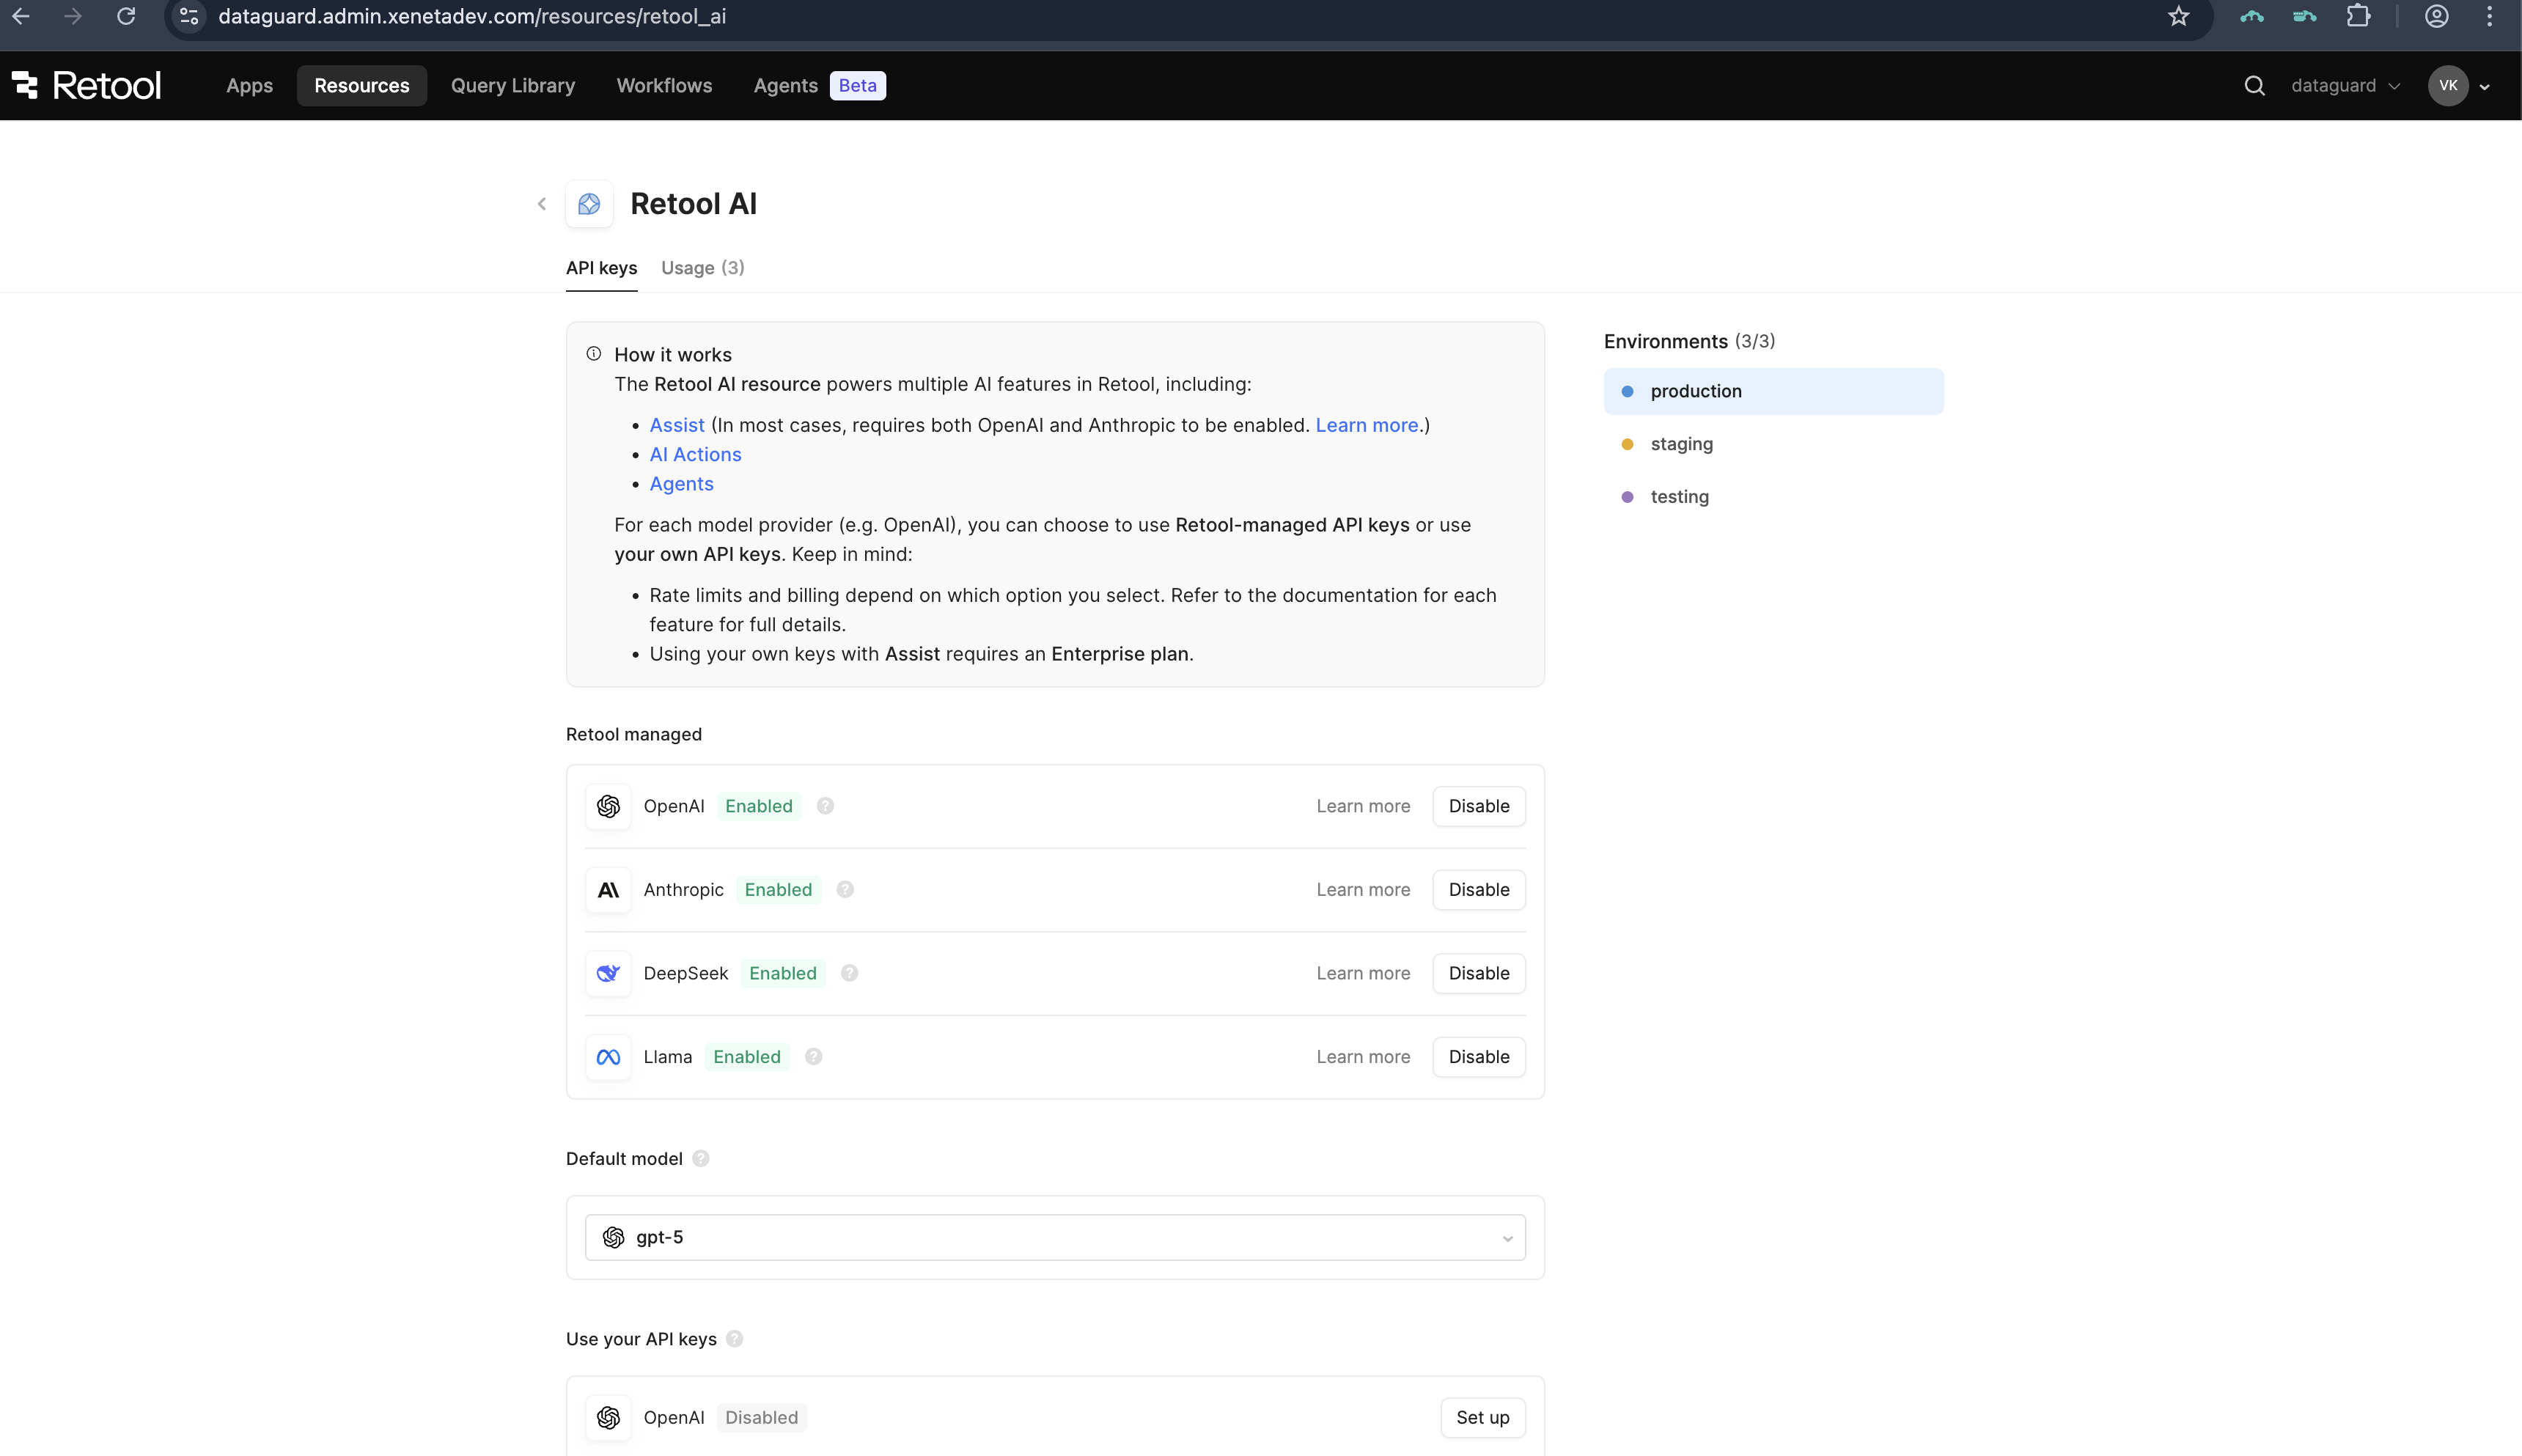
Task: Follow the AI Actions link
Action: (695, 454)
